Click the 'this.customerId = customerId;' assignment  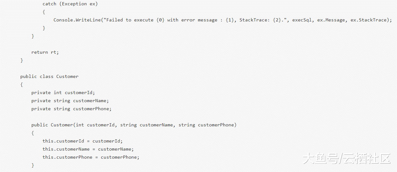pyautogui.click(x=83, y=141)
